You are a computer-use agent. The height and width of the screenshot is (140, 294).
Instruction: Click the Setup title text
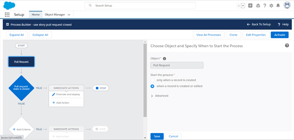click(19, 15)
